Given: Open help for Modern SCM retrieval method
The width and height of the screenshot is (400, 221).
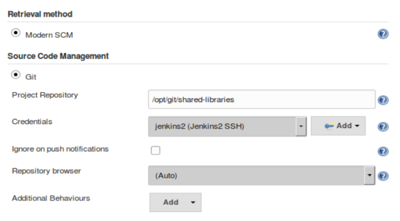Looking at the screenshot, I should pos(383,34).
